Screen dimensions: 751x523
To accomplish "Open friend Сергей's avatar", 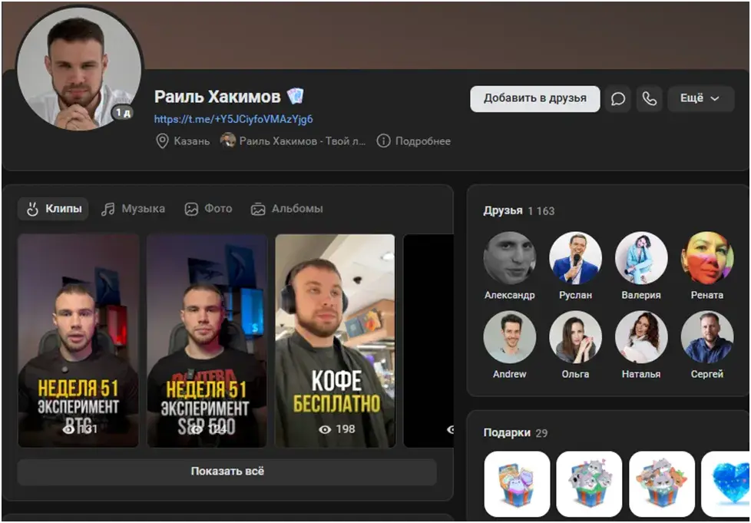I will [x=707, y=337].
